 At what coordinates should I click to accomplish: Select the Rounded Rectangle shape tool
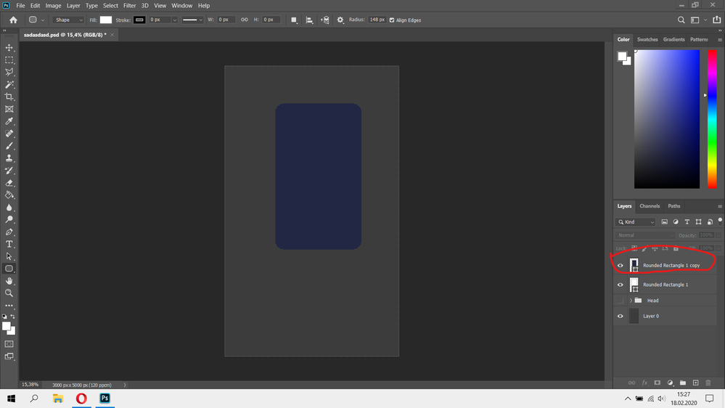(x=9, y=269)
